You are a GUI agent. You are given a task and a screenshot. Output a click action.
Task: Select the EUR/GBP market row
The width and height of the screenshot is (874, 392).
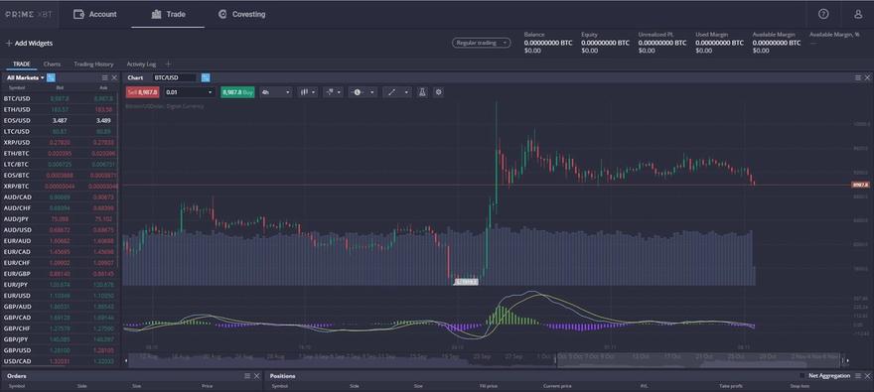tap(61, 273)
